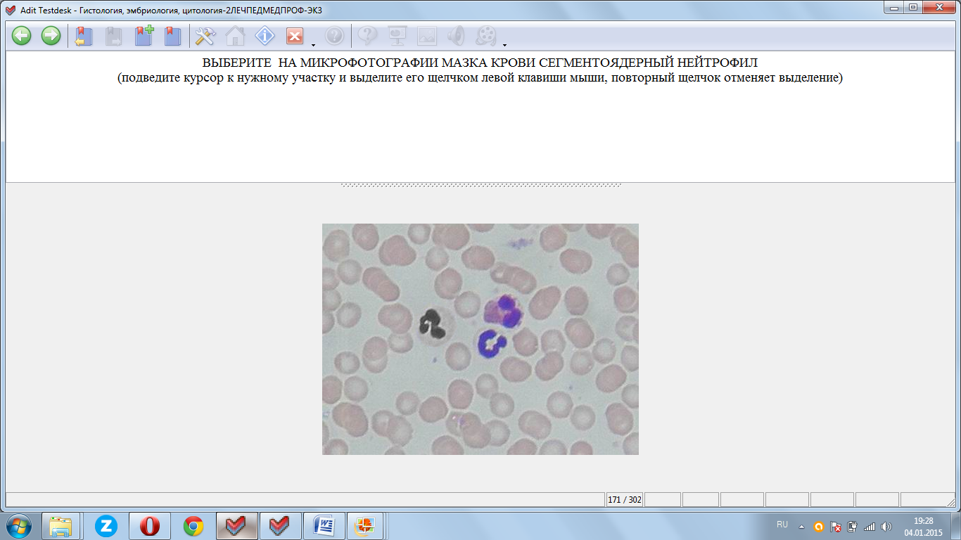Open the blue Z app on taskbar
This screenshot has height=540, width=961.
106,525
